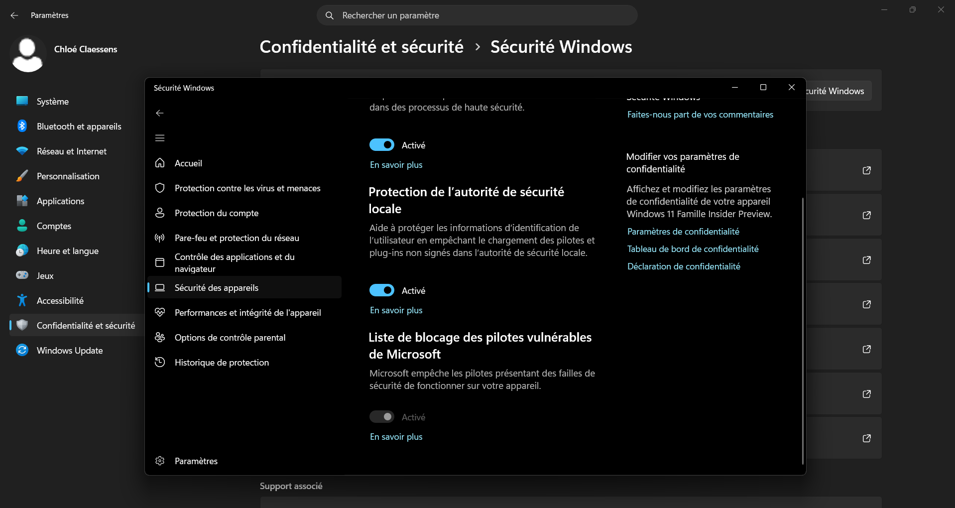Screen dimensions: 955x508
Task: Toggle the Microsoft vulnerable driver blocklist switch
Action: click(x=382, y=416)
